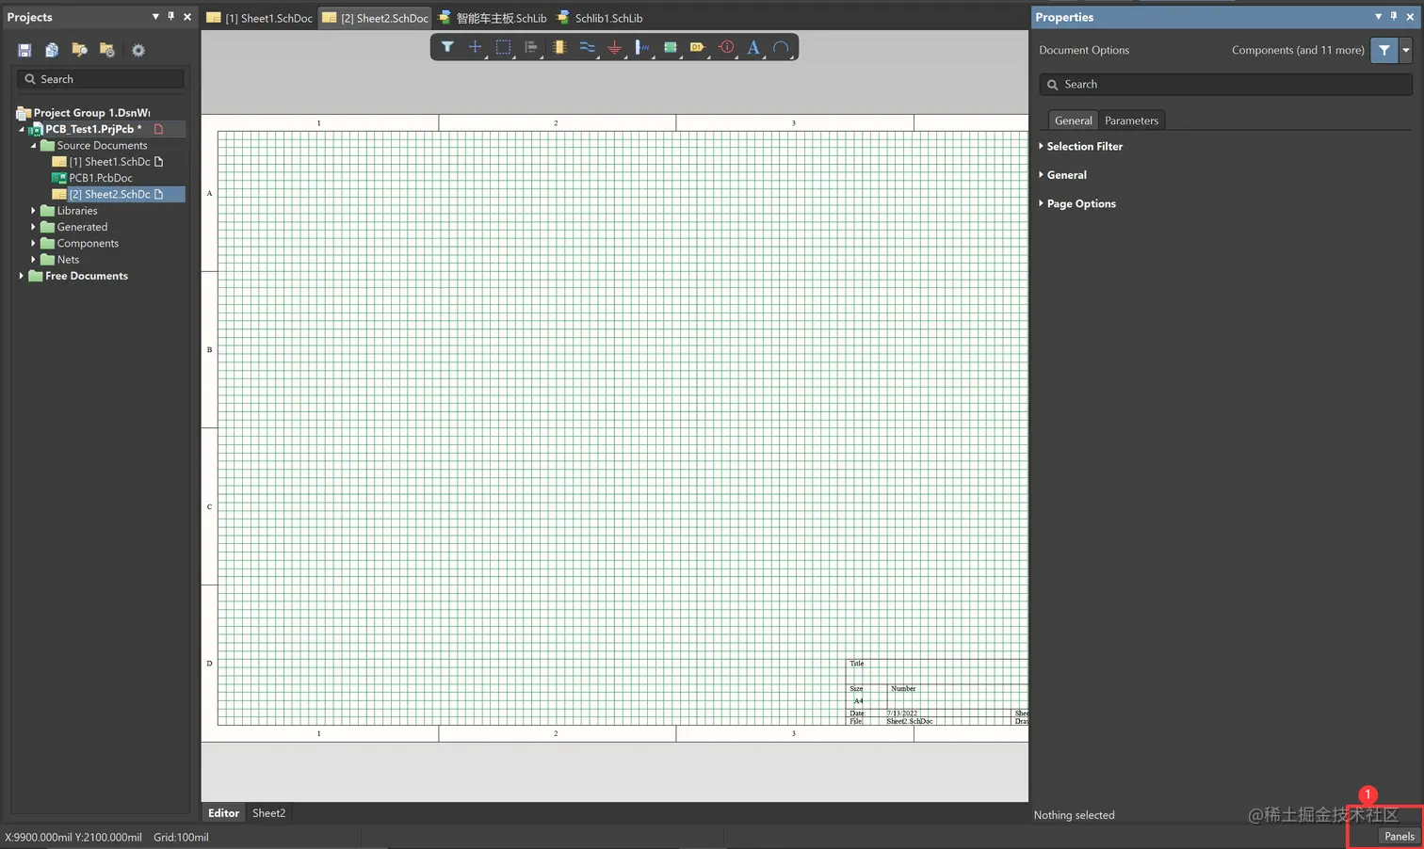Expand the Components folder
1424x849 pixels.
point(33,243)
